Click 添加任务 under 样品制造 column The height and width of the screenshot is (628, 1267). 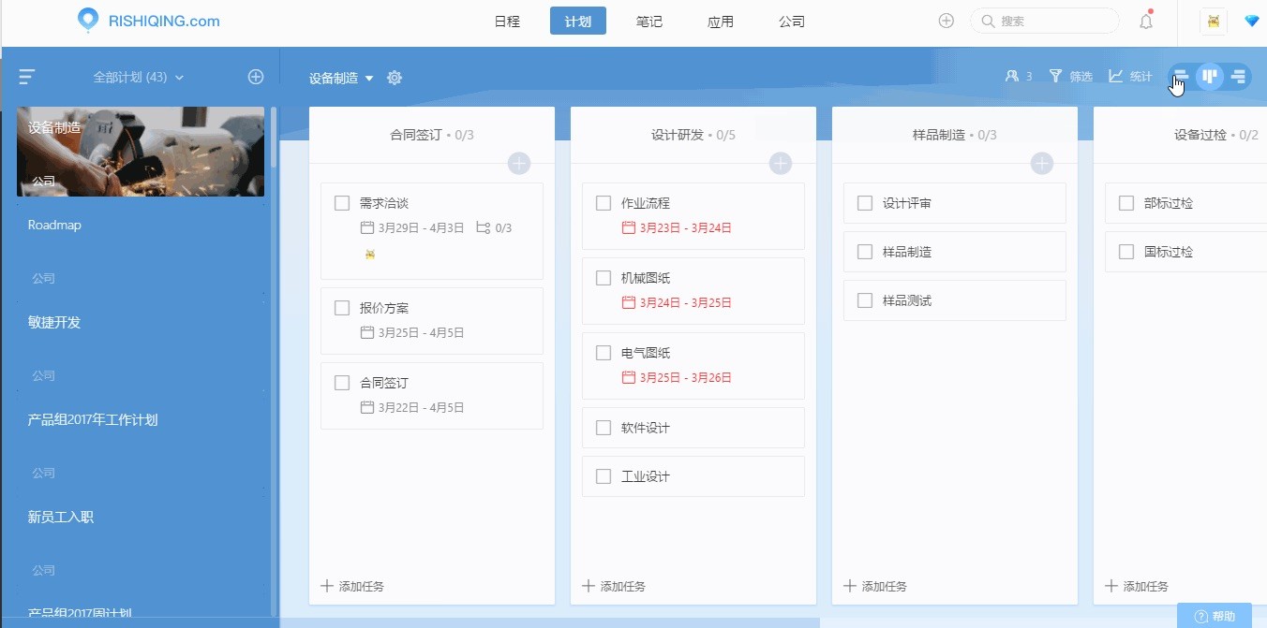[x=875, y=586]
